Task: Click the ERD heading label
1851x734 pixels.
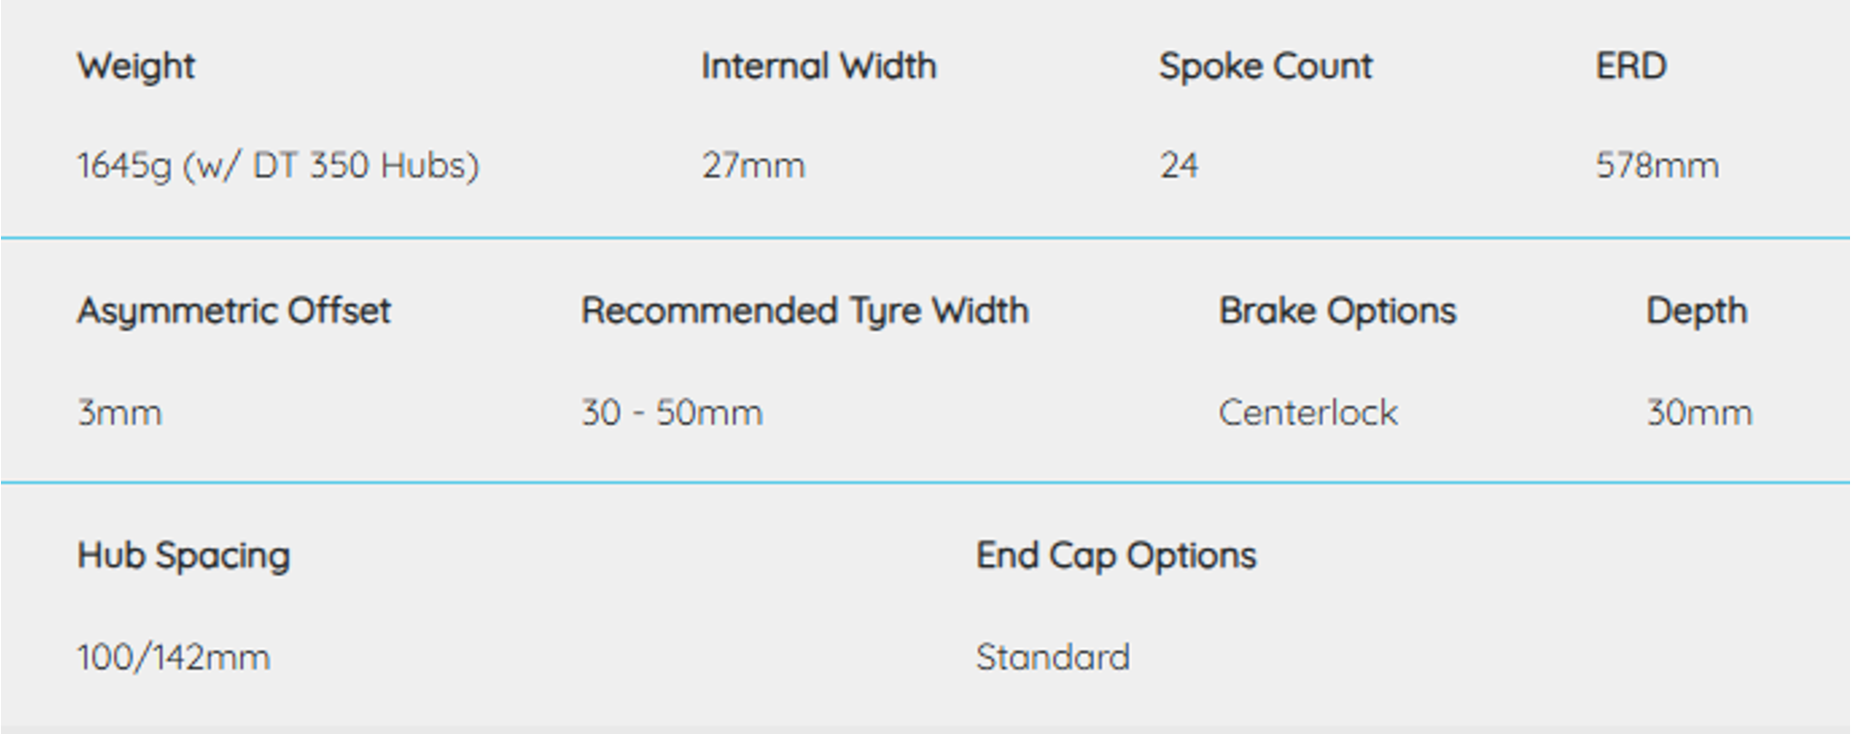Action: click(1631, 66)
